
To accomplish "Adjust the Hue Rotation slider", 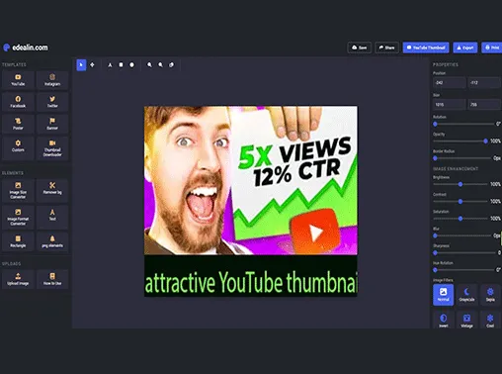I will 463,270.
